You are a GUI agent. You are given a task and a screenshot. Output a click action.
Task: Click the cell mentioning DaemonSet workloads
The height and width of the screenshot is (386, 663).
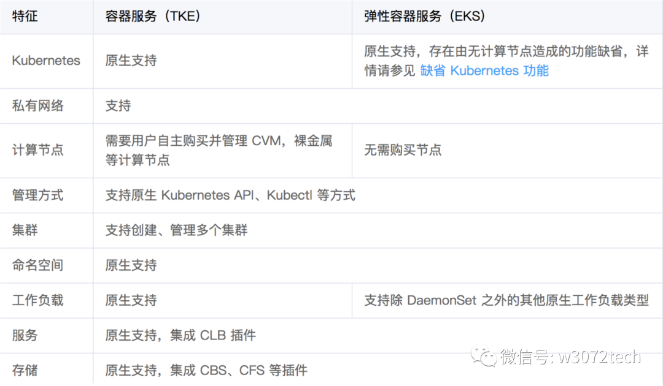point(506,300)
